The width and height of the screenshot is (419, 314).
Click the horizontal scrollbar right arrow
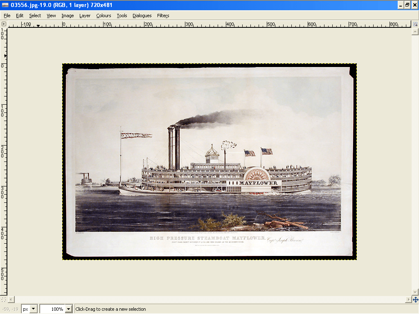point(408,300)
